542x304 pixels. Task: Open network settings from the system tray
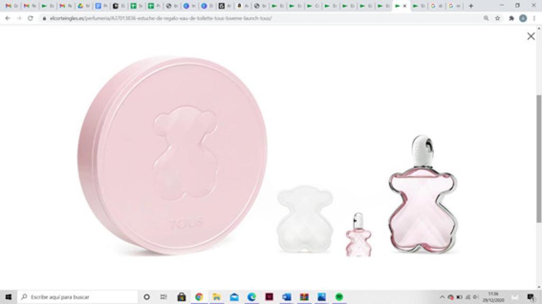click(x=468, y=297)
